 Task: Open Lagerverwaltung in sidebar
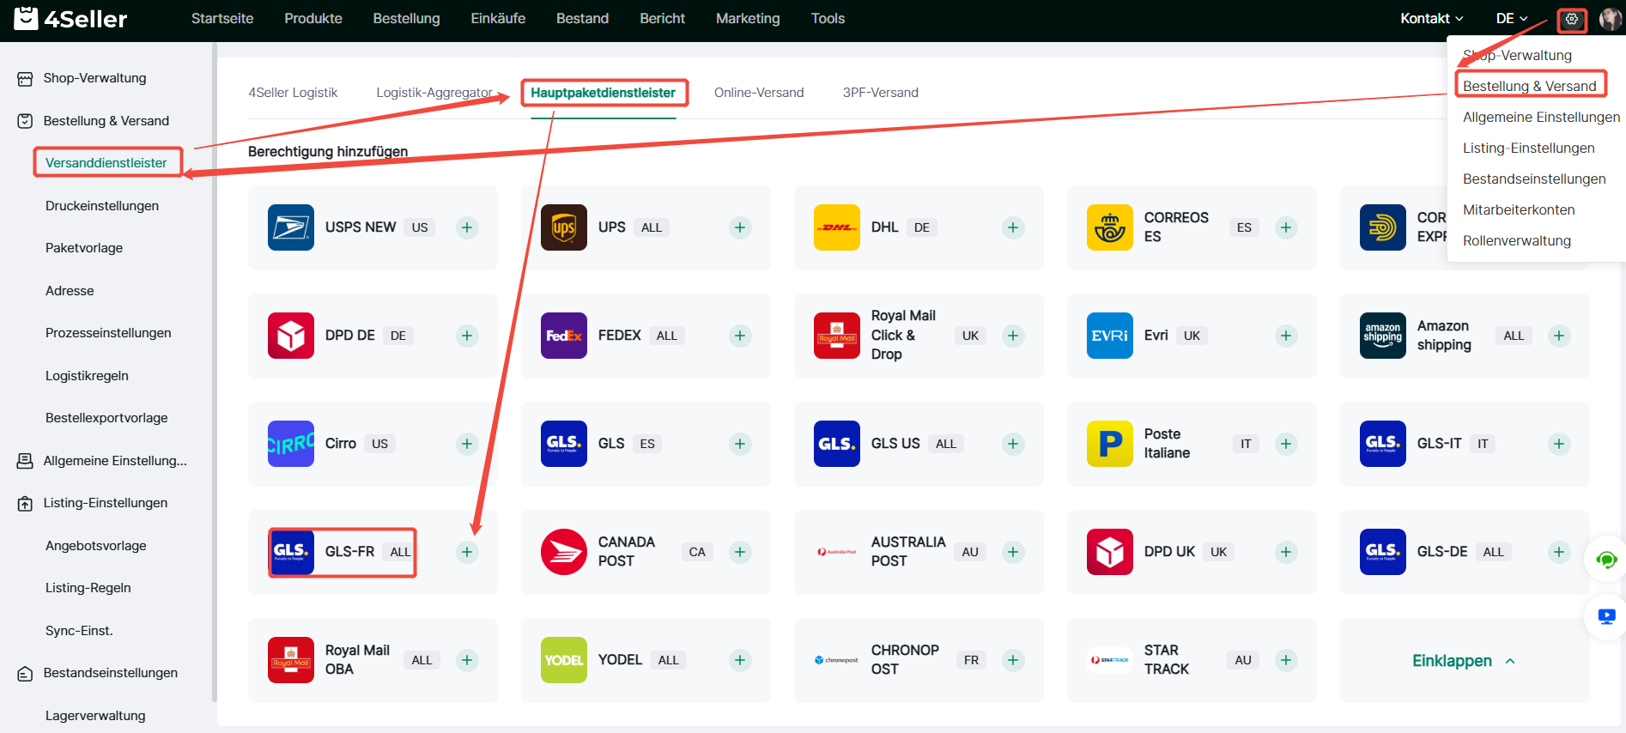[95, 716]
